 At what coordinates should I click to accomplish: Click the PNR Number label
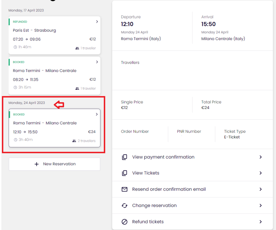point(189,131)
